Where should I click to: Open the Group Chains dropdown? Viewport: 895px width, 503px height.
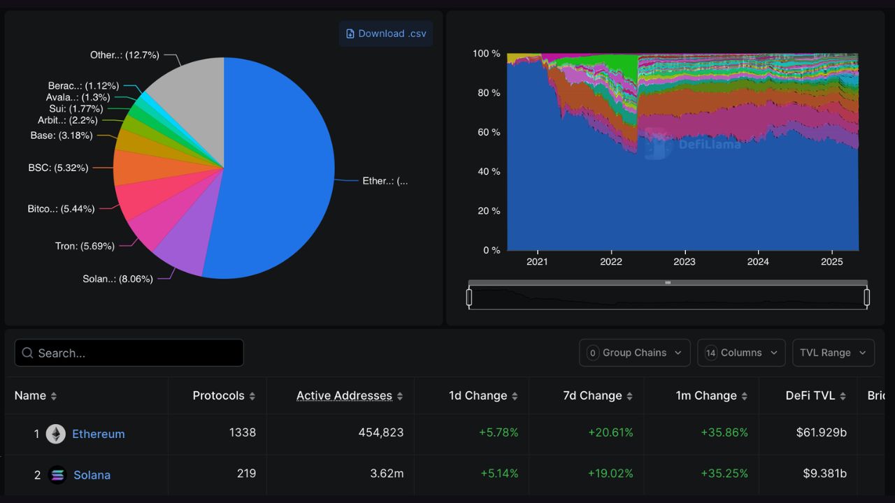coord(635,353)
